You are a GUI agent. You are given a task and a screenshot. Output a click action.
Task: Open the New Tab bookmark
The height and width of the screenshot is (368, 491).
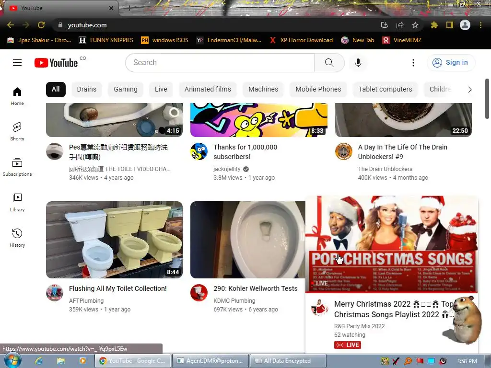click(358, 40)
